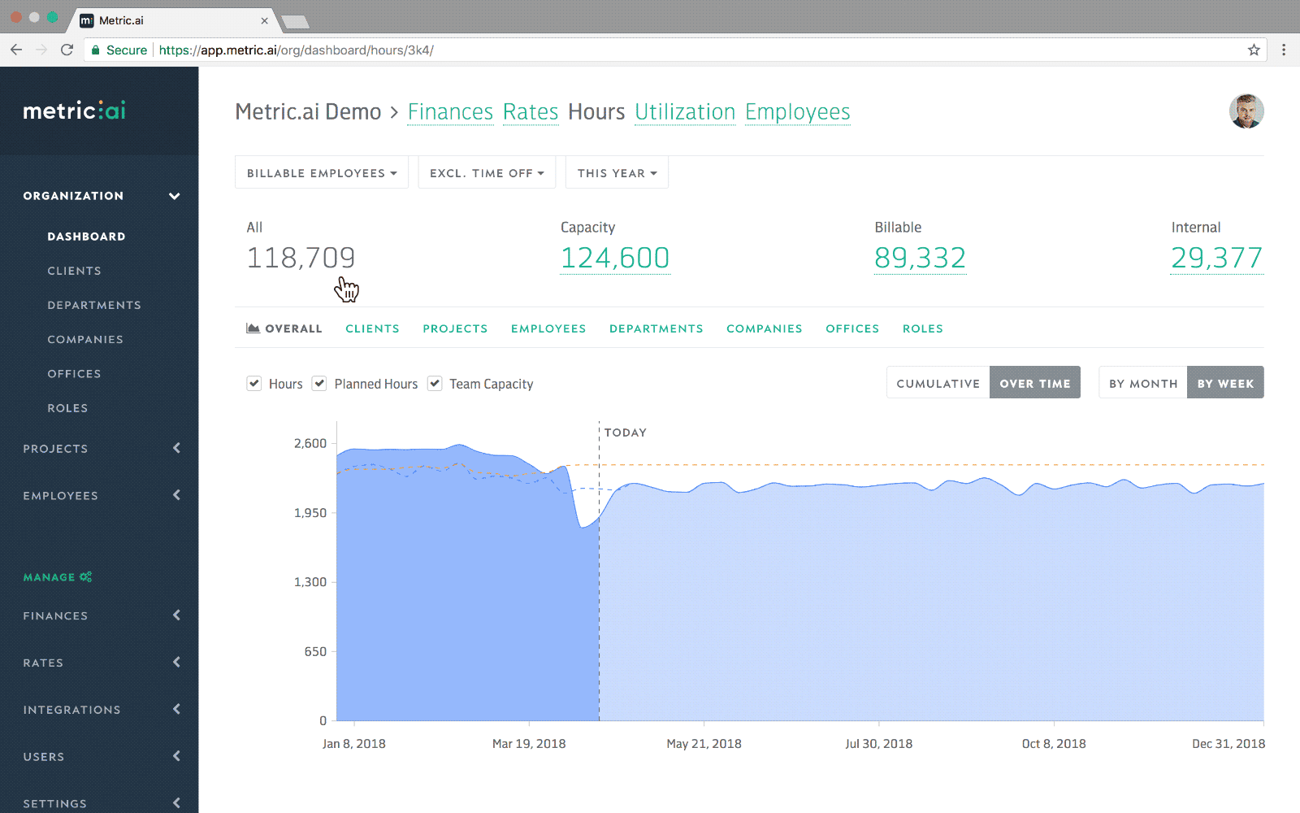Open Clients in the sidebar

coord(74,271)
